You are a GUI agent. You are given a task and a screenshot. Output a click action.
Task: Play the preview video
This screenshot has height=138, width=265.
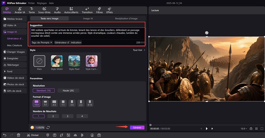pyautogui.click(x=206, y=129)
